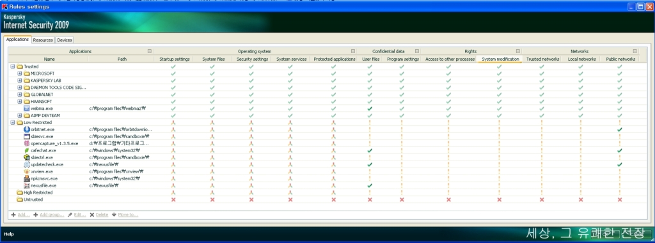The height and width of the screenshot is (243, 655).
Task: Sort by System modification column header
Action: (x=500, y=59)
